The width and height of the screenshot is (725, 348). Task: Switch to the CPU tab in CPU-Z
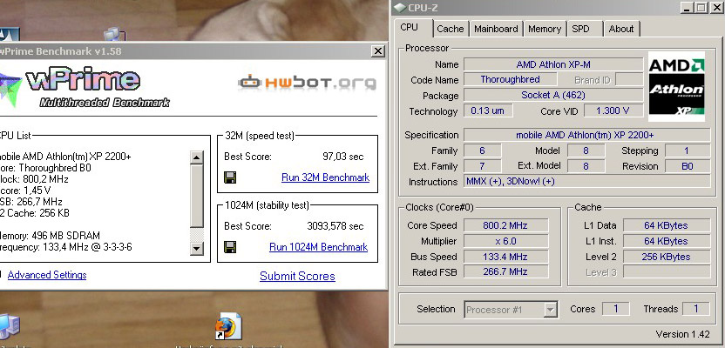coord(410,27)
